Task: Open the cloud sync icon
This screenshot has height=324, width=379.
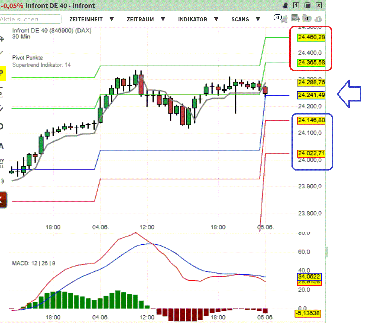Action: point(318,18)
